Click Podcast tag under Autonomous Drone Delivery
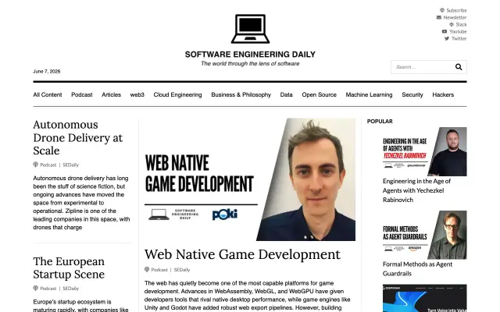The image size is (500, 312). (x=48, y=165)
